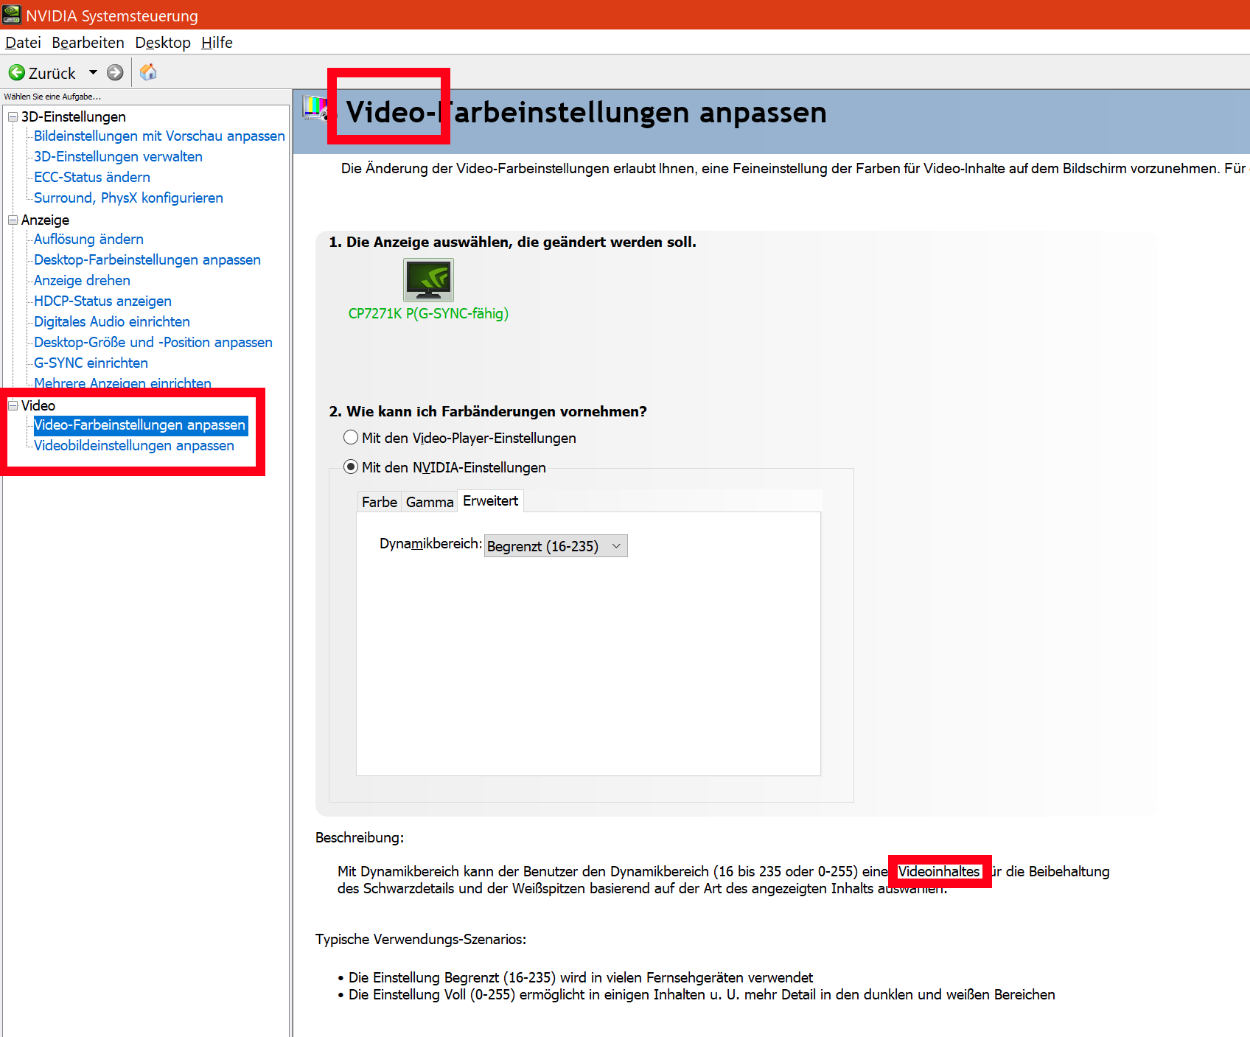The width and height of the screenshot is (1250, 1037).
Task: Open 'Digitales Audio einrichten' task
Action: pyautogui.click(x=112, y=322)
